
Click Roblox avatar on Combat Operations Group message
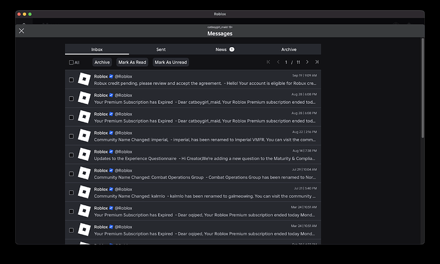pyautogui.click(x=84, y=173)
